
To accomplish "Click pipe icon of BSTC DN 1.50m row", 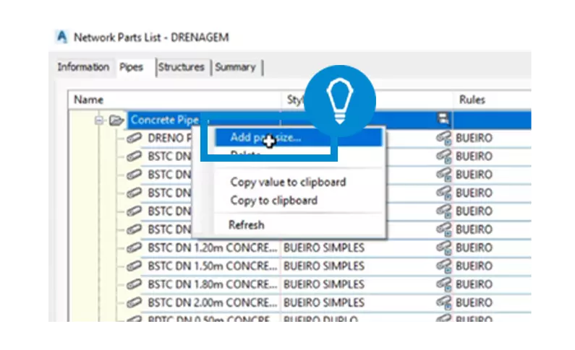I will pos(135,266).
